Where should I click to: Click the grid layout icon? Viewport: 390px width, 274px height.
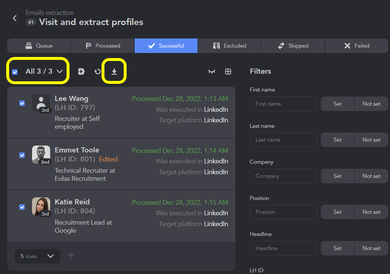[x=228, y=71]
